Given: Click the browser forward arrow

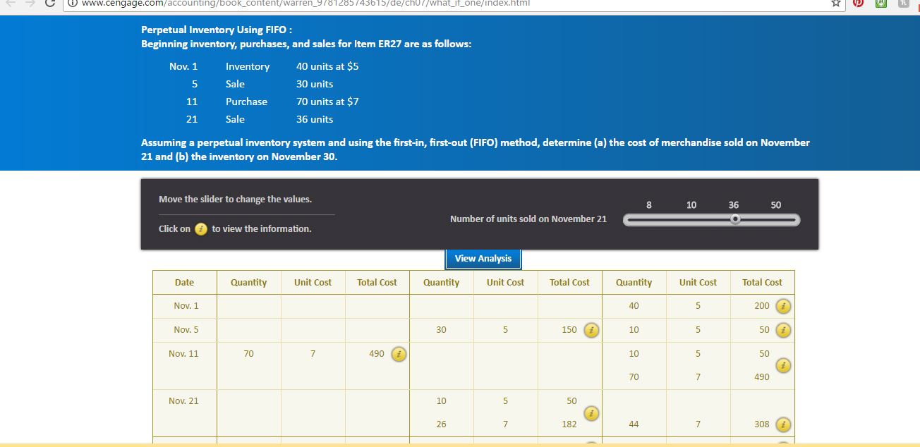Looking at the screenshot, I should pyautogui.click(x=27, y=4).
